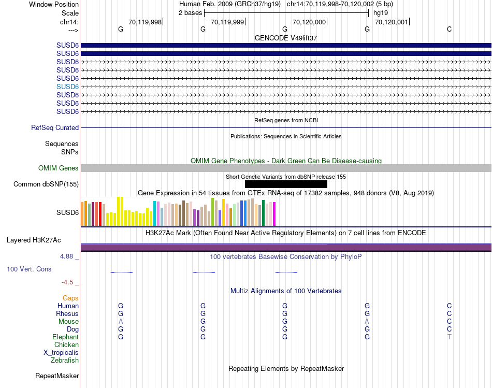Select the light-blue highlighted SUSD6 transcript label

coord(67,87)
